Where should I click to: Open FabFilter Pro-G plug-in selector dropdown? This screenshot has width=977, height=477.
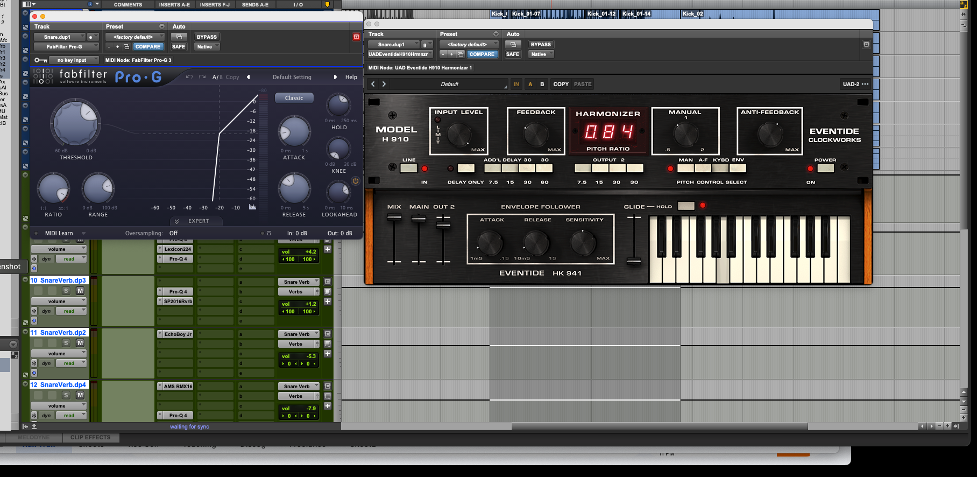click(66, 47)
